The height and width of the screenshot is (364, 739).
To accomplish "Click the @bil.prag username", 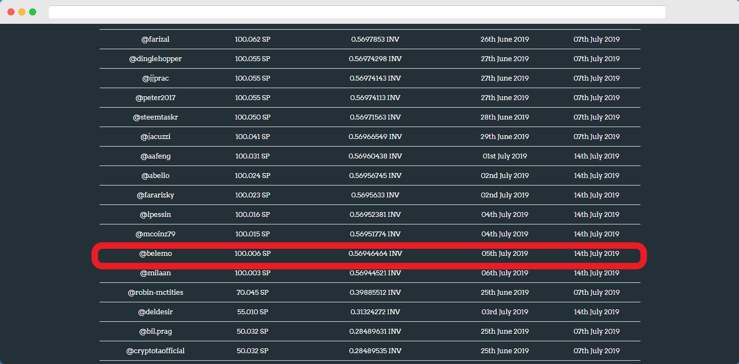I will (x=155, y=332).
